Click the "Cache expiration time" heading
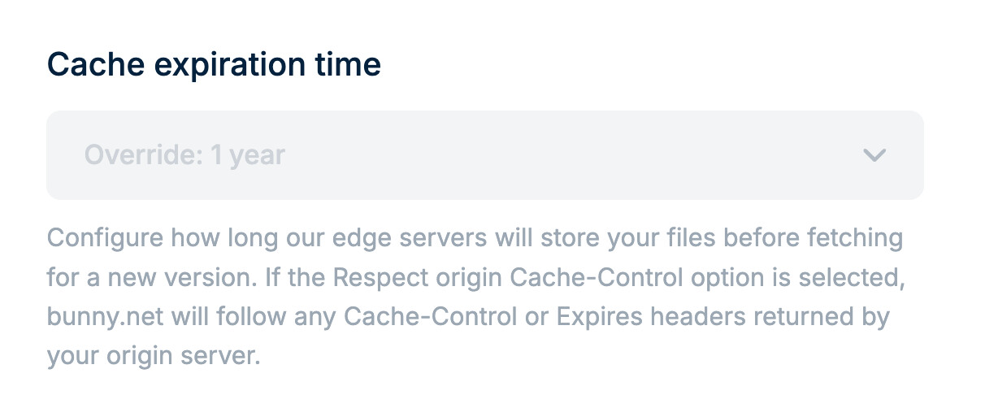Image resolution: width=998 pixels, height=408 pixels. (214, 65)
